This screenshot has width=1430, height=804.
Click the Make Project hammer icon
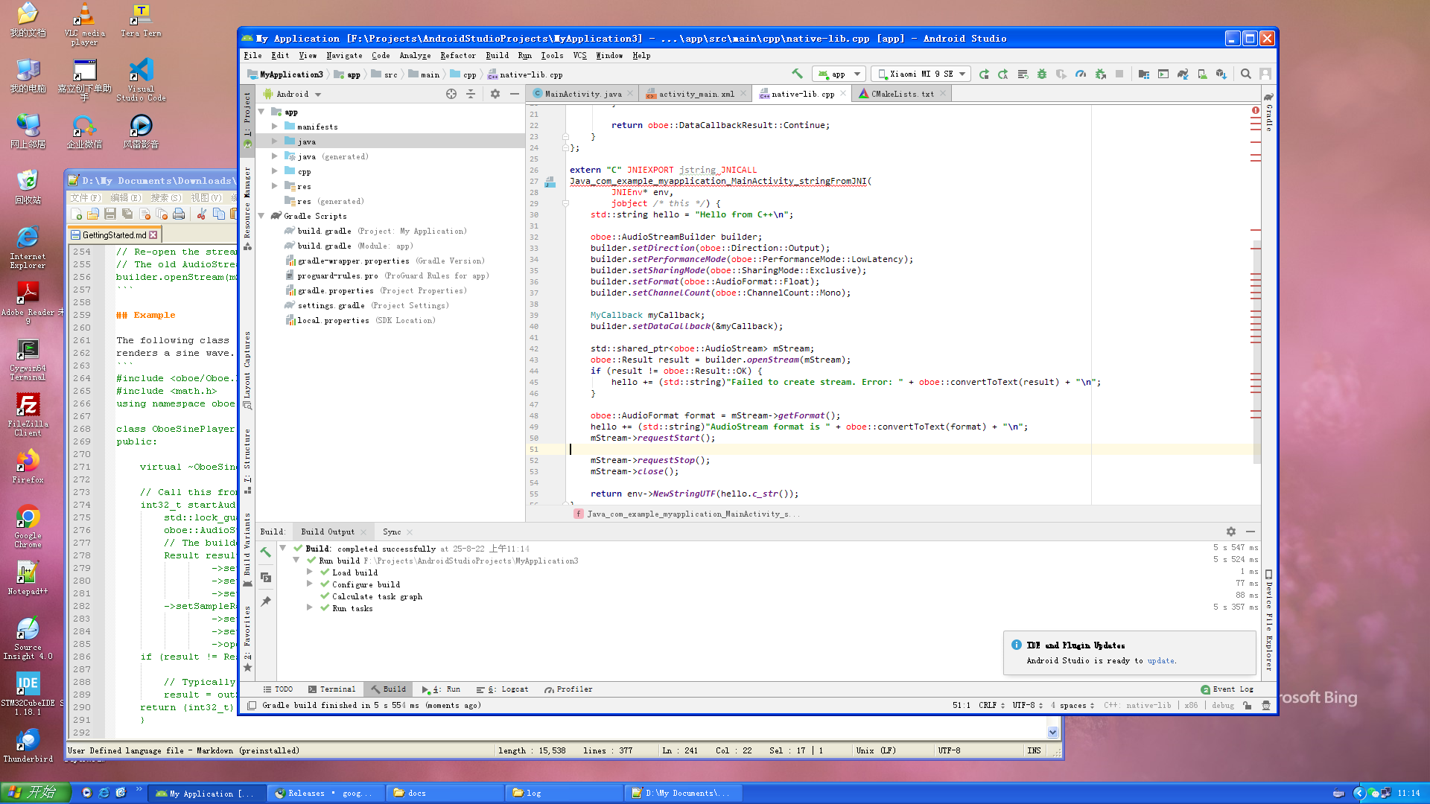(797, 74)
